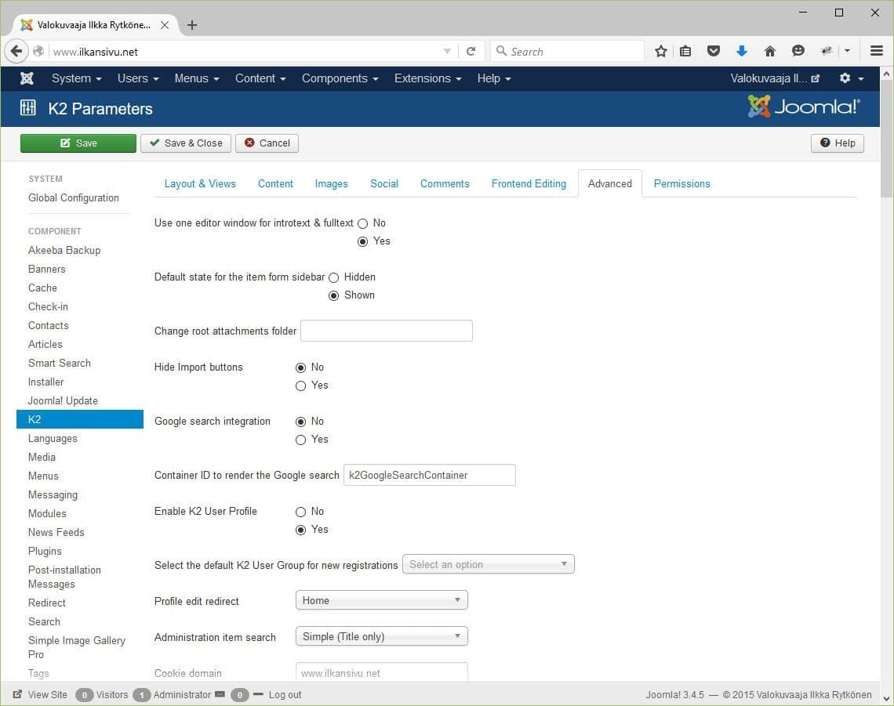
Task: Open the Firefox downloads arrow
Action: click(x=741, y=51)
